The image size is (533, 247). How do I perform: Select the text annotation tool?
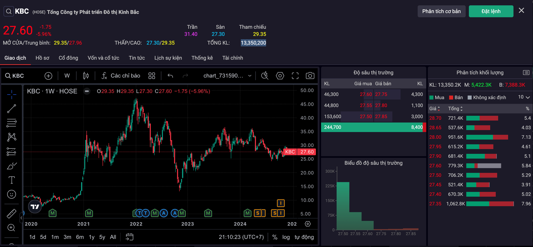pyautogui.click(x=11, y=180)
